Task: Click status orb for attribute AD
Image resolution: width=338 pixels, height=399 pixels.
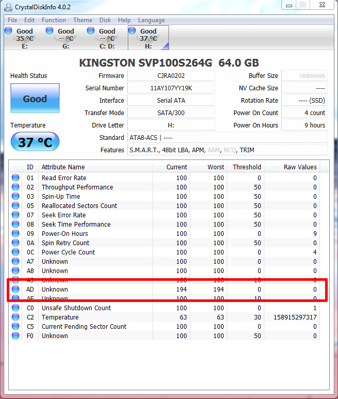Action: pyautogui.click(x=15, y=289)
